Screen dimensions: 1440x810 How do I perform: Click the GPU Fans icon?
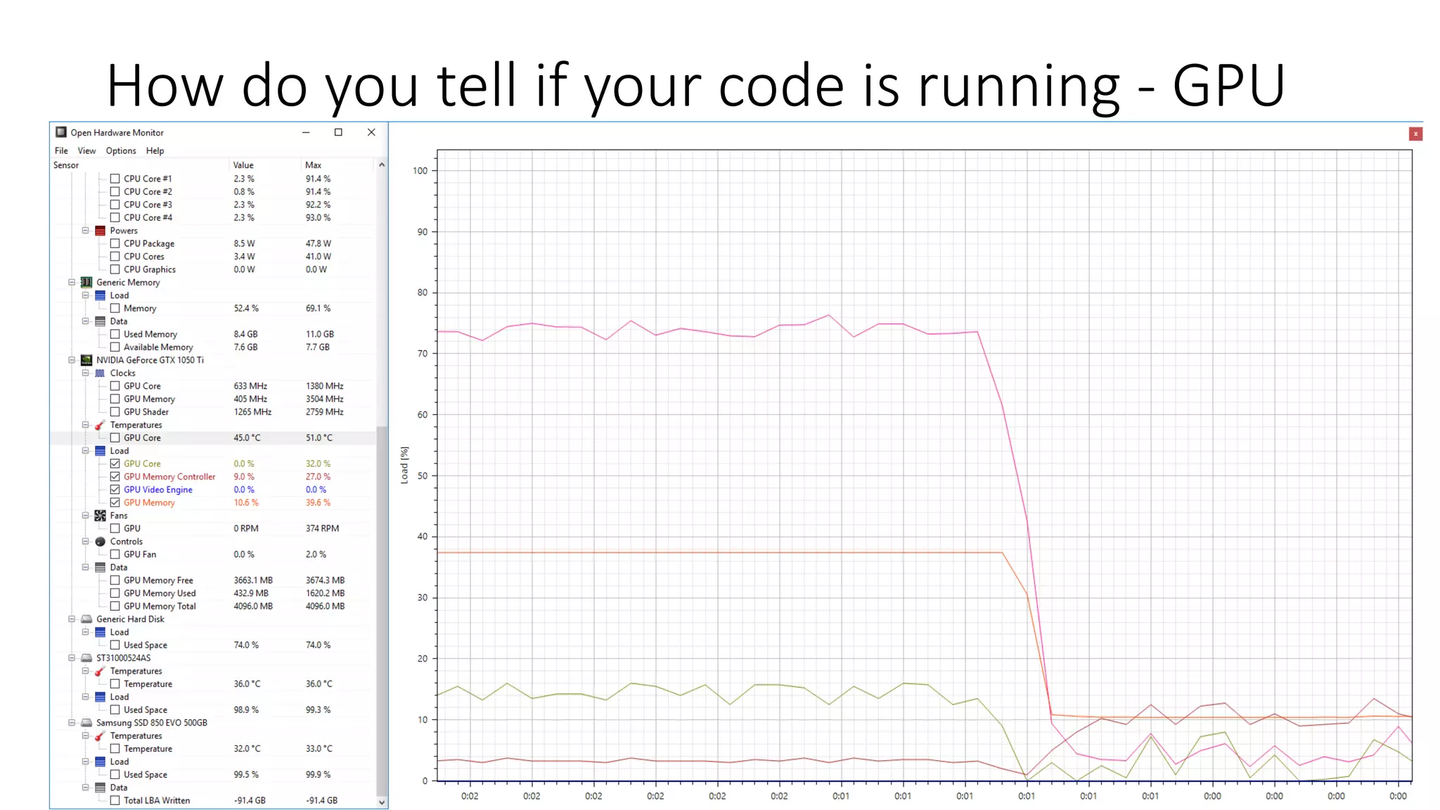click(x=100, y=515)
